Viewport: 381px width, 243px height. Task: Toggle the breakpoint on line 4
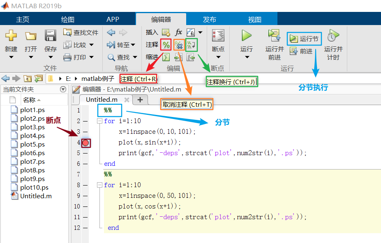tap(85, 143)
